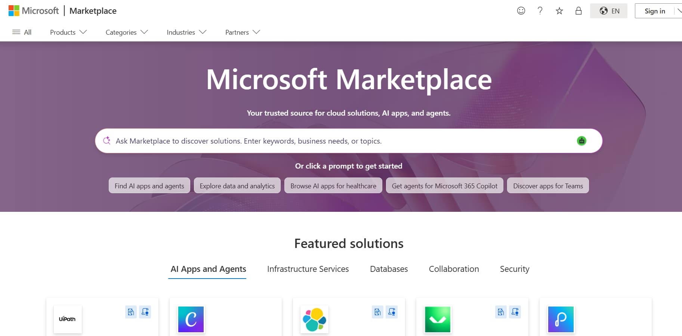
Task: Switch to the Databases tab
Action: point(389,269)
